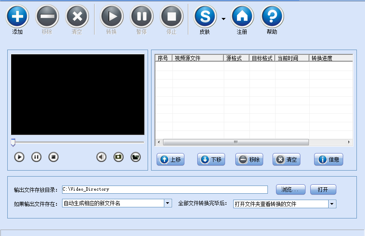Take a snapshot with the camera icon
The width and height of the screenshot is (365, 236).
point(119,157)
